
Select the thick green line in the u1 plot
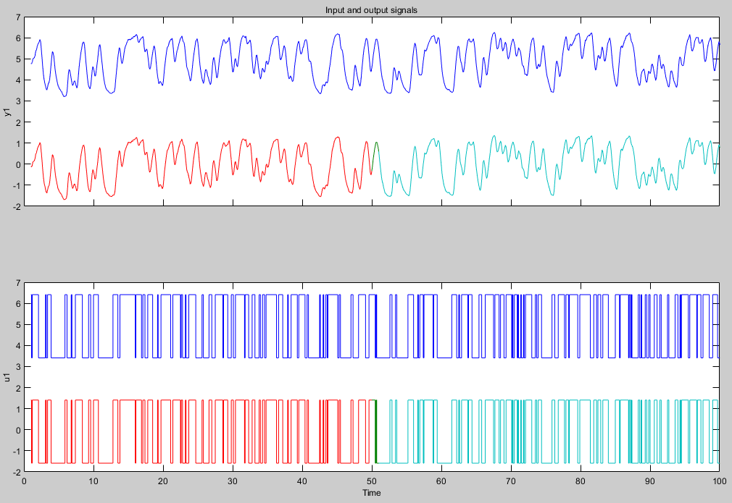(x=375, y=434)
